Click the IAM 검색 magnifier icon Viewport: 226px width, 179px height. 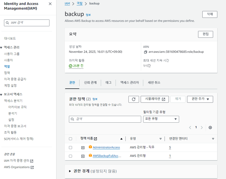(x=7, y=23)
